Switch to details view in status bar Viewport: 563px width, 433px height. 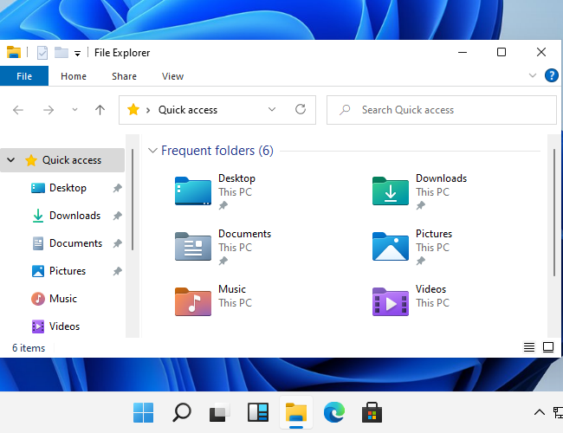[529, 347]
